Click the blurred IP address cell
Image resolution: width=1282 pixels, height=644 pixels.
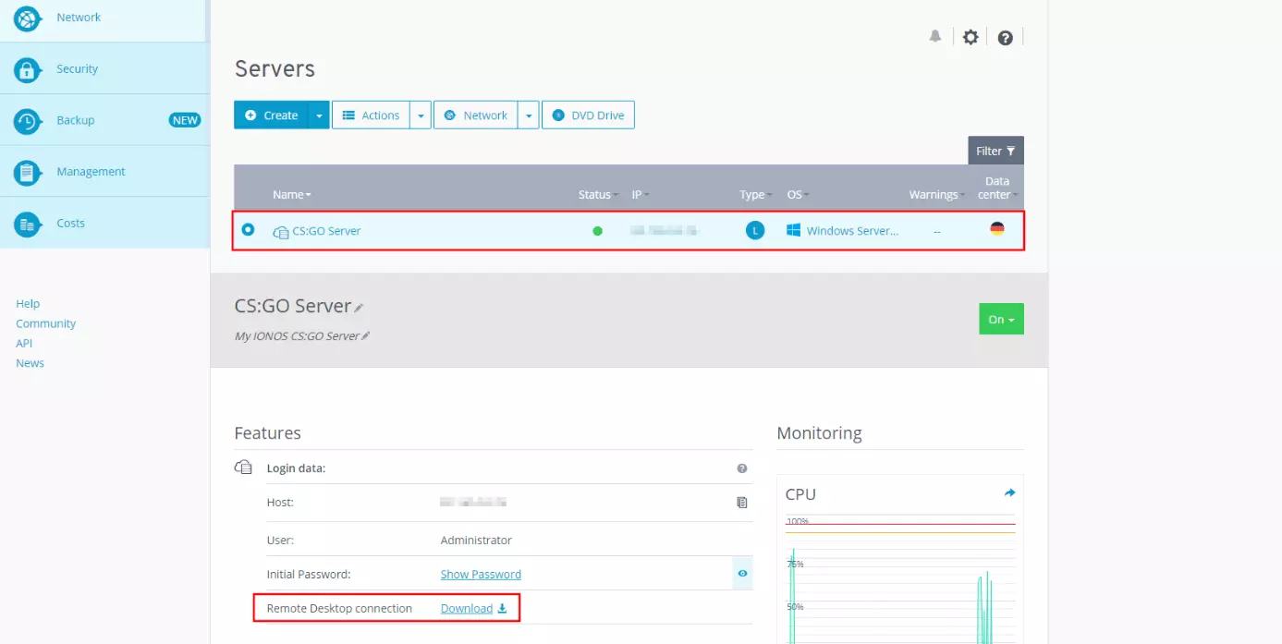click(x=665, y=230)
